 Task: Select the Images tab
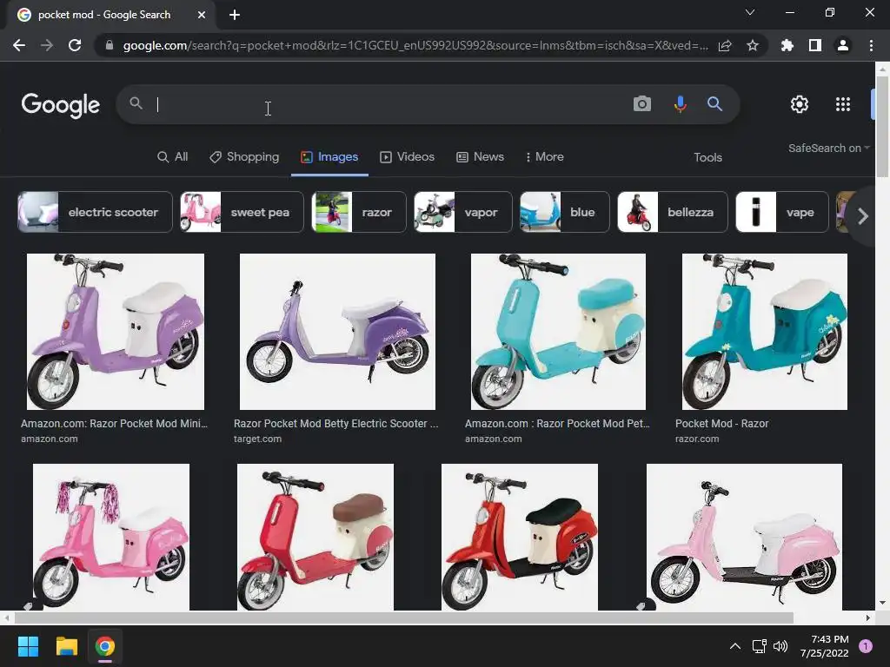tap(329, 156)
